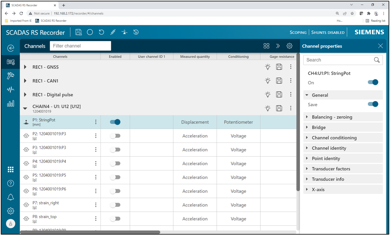Viewport: 390px width, 235px height.
Task: Open the three-dot menu for P2 channel
Action: click(x=96, y=136)
